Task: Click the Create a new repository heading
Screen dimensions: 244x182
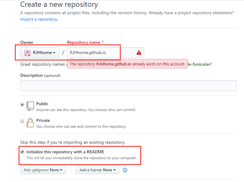Action: point(59,4)
